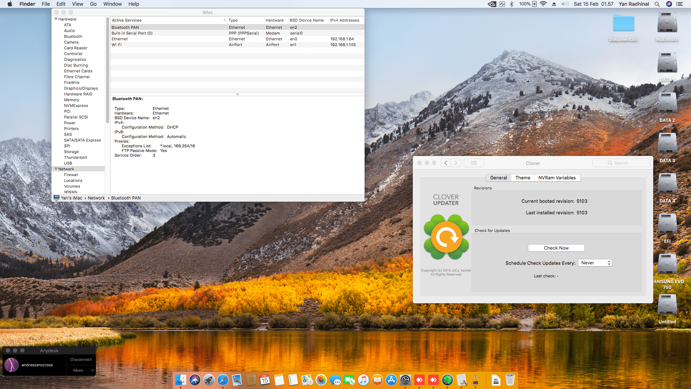Open the App Store dock icon
The image size is (691, 389).
coord(391,380)
